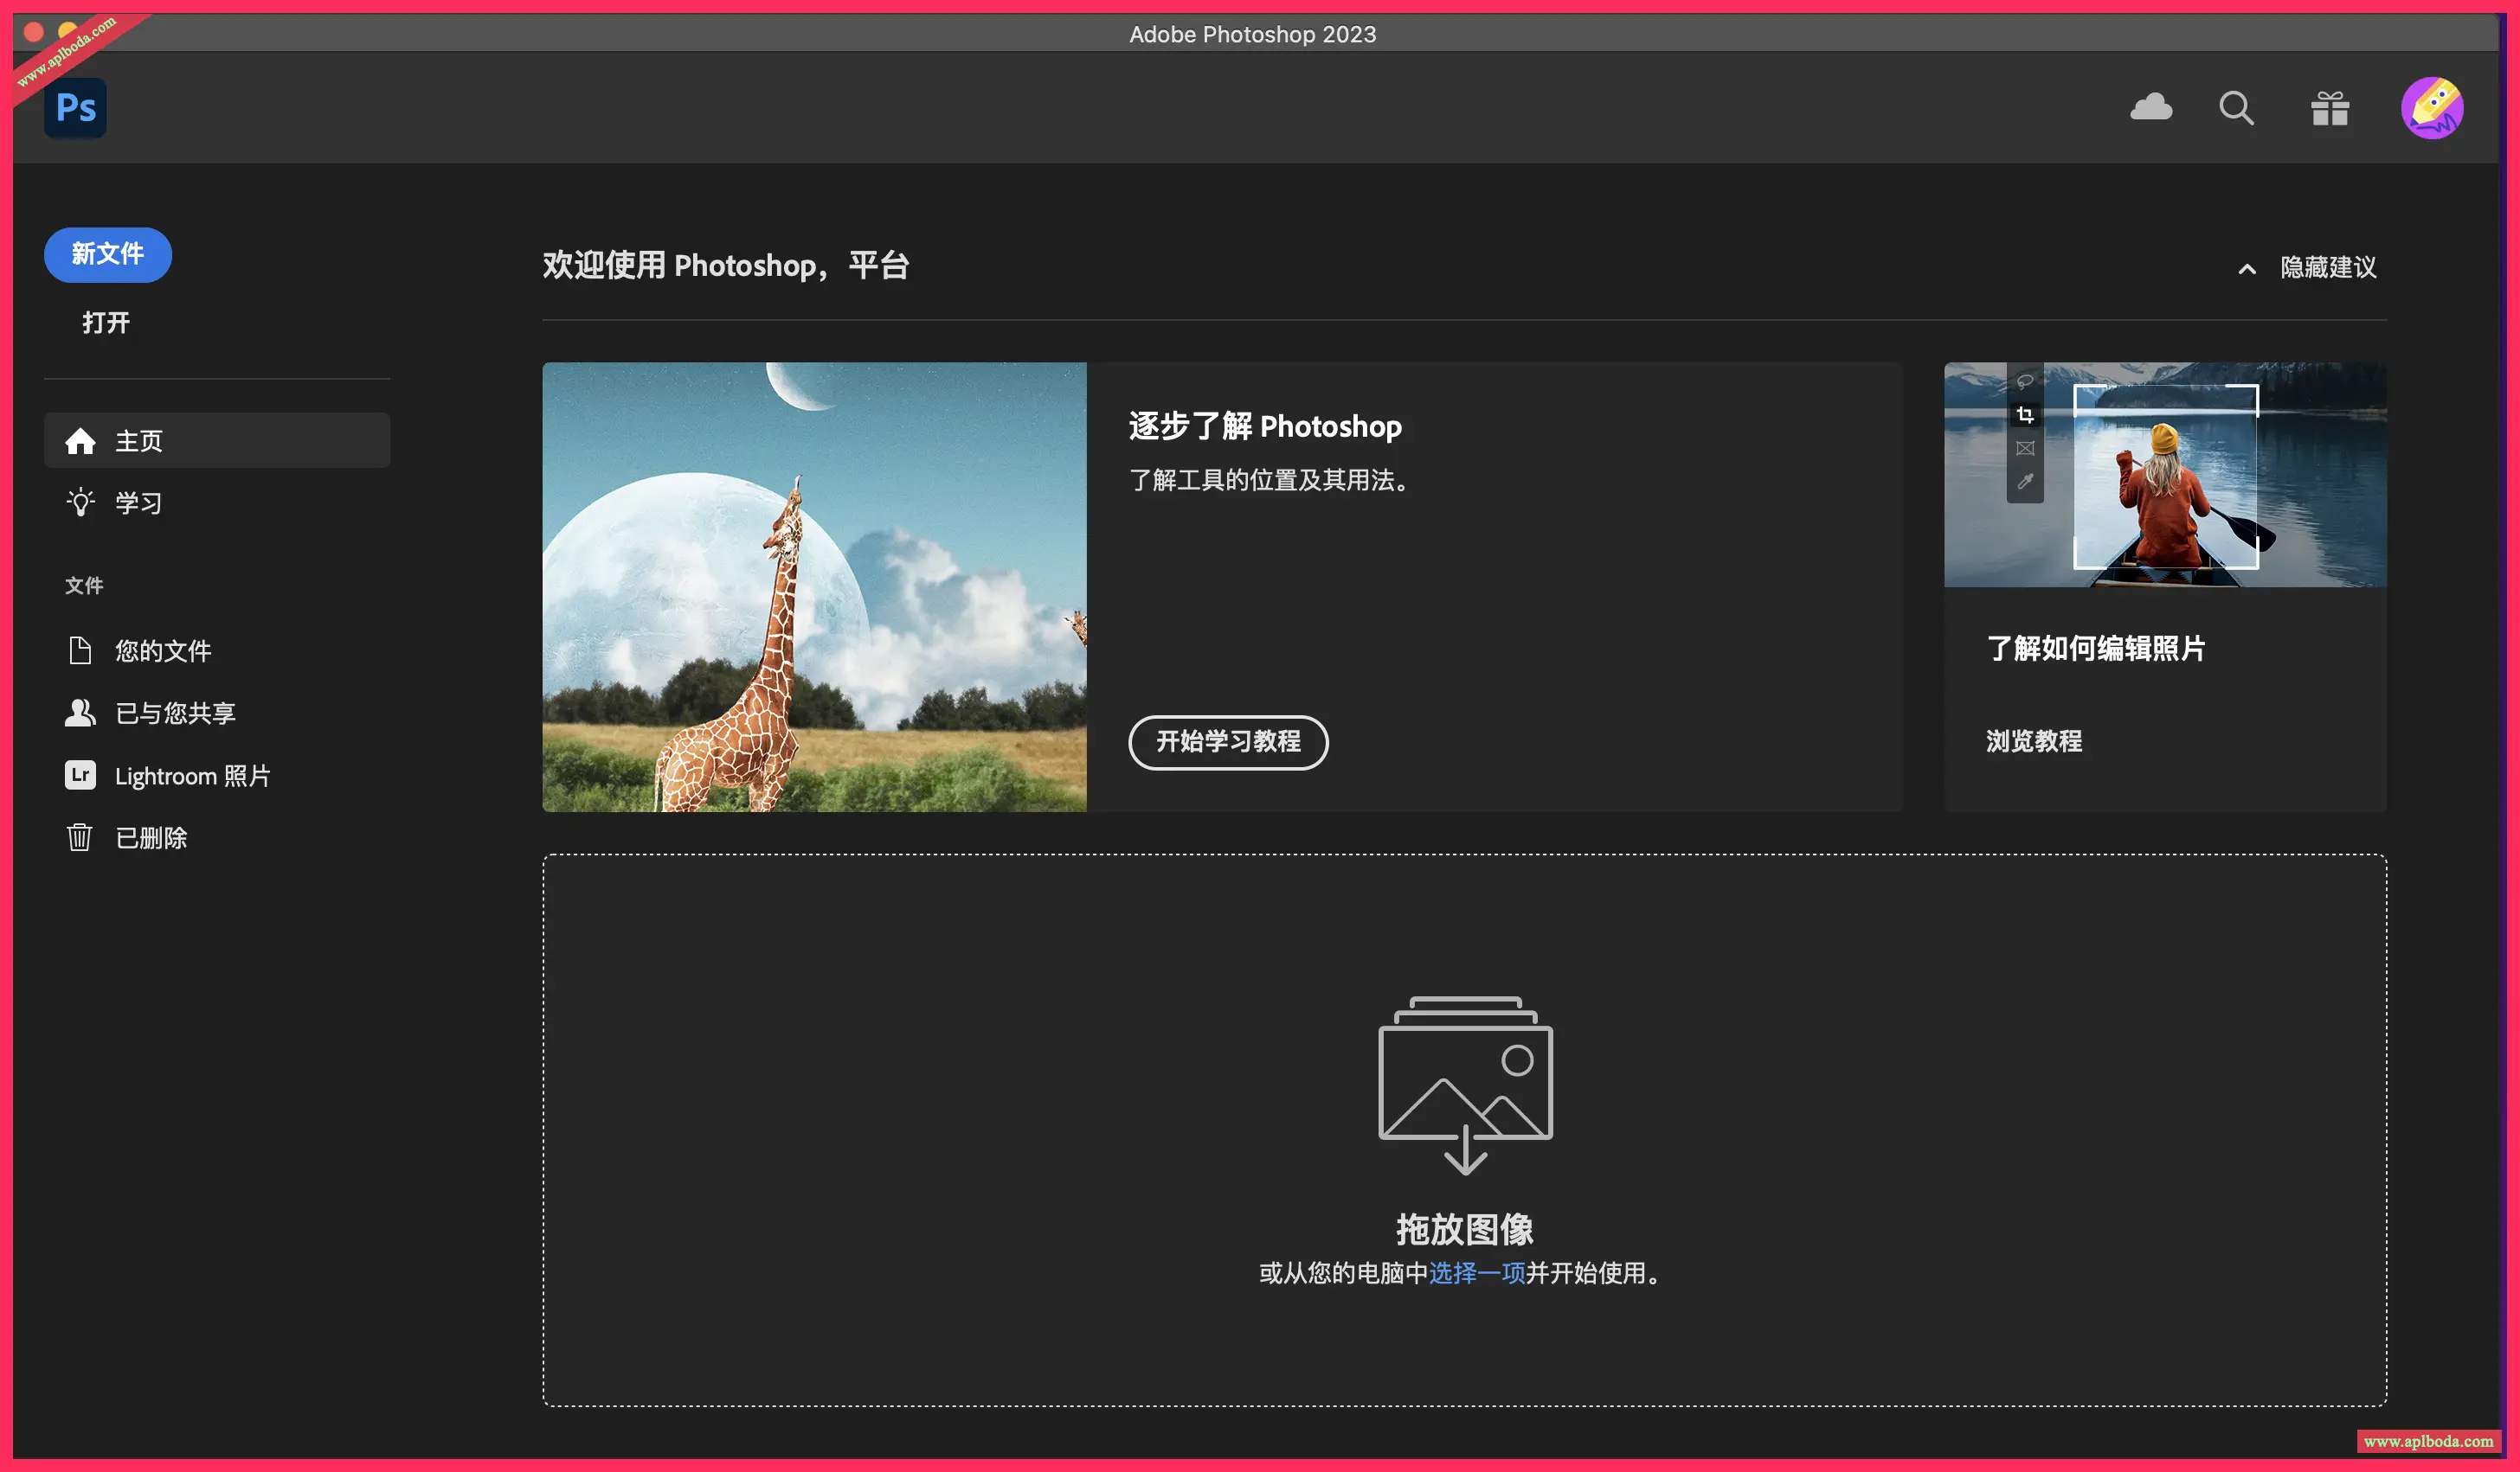This screenshot has height=1472, width=2520.
Task: Click the trash icon beside 已删除
Action: point(80,837)
